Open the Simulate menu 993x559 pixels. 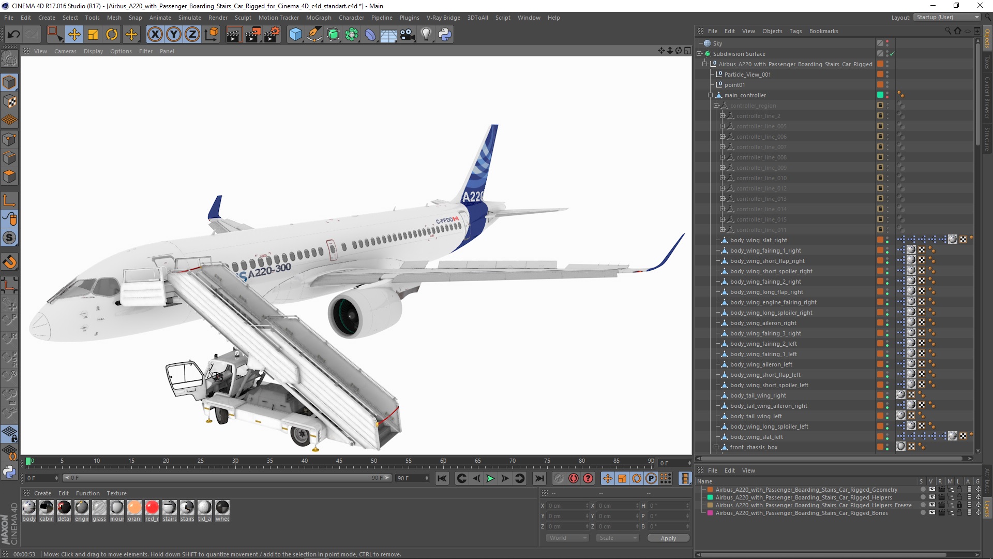tap(190, 18)
